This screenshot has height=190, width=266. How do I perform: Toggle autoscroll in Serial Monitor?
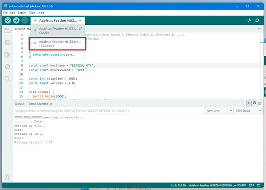tap(249, 103)
